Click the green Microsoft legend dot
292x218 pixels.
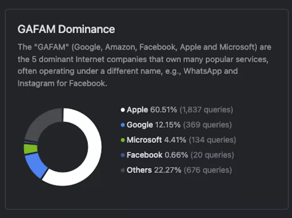[123, 140]
